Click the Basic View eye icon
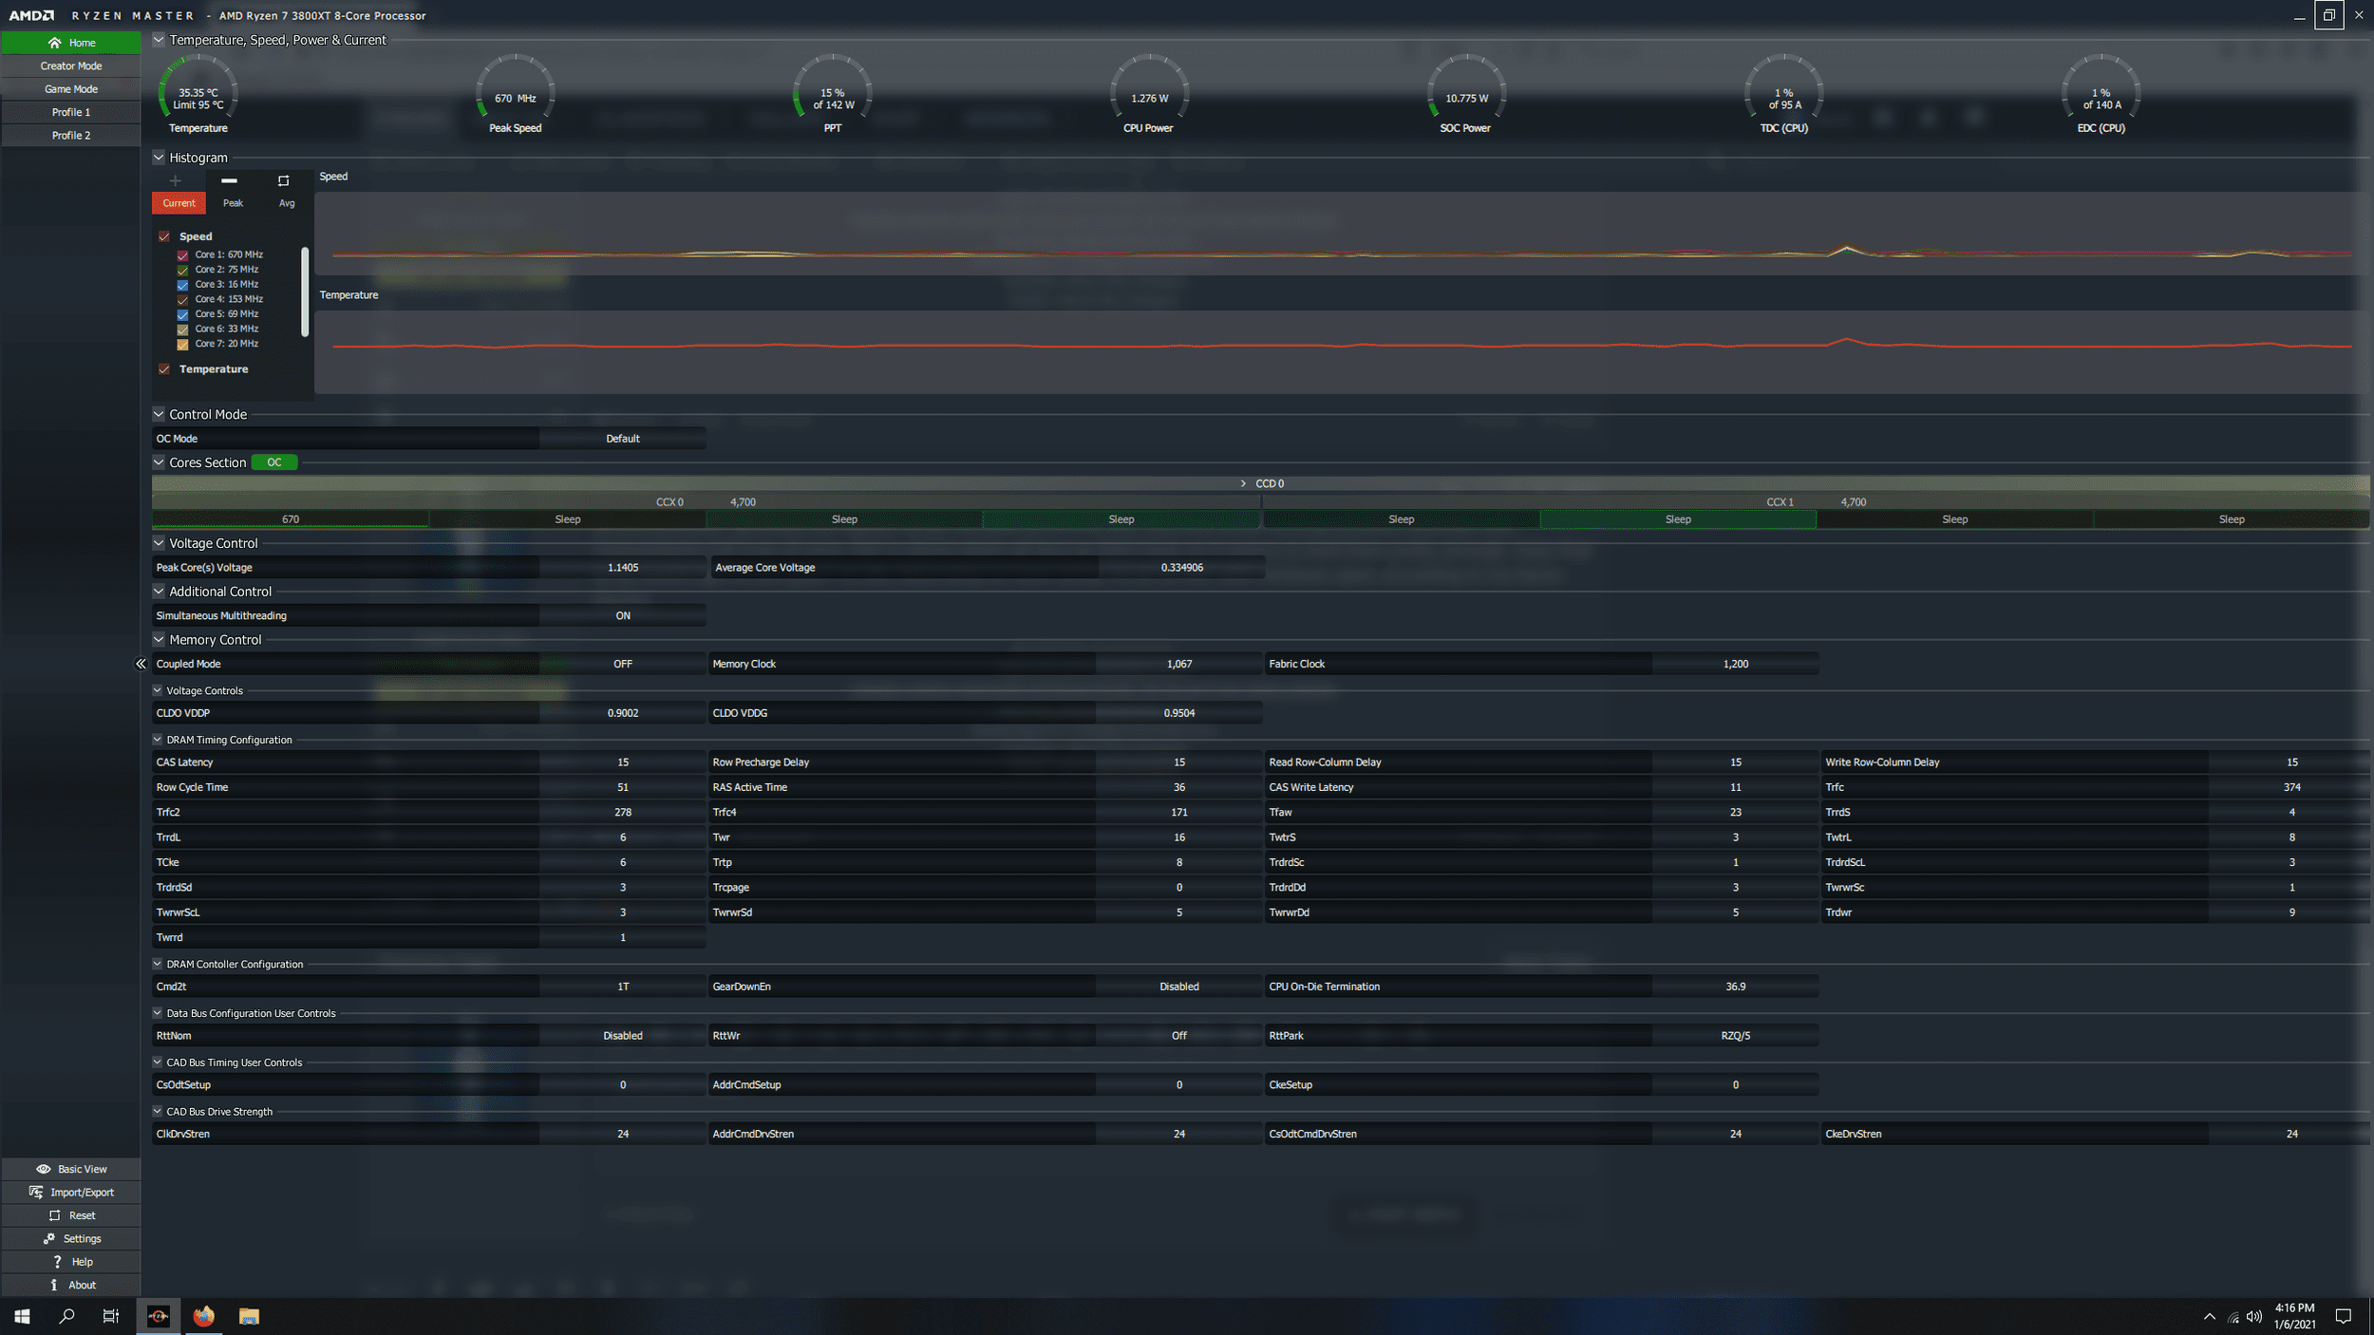This screenshot has width=2374, height=1335. [44, 1169]
